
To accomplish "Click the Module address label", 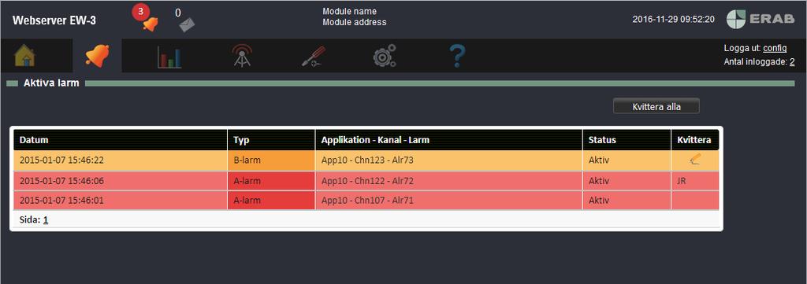I will [354, 22].
